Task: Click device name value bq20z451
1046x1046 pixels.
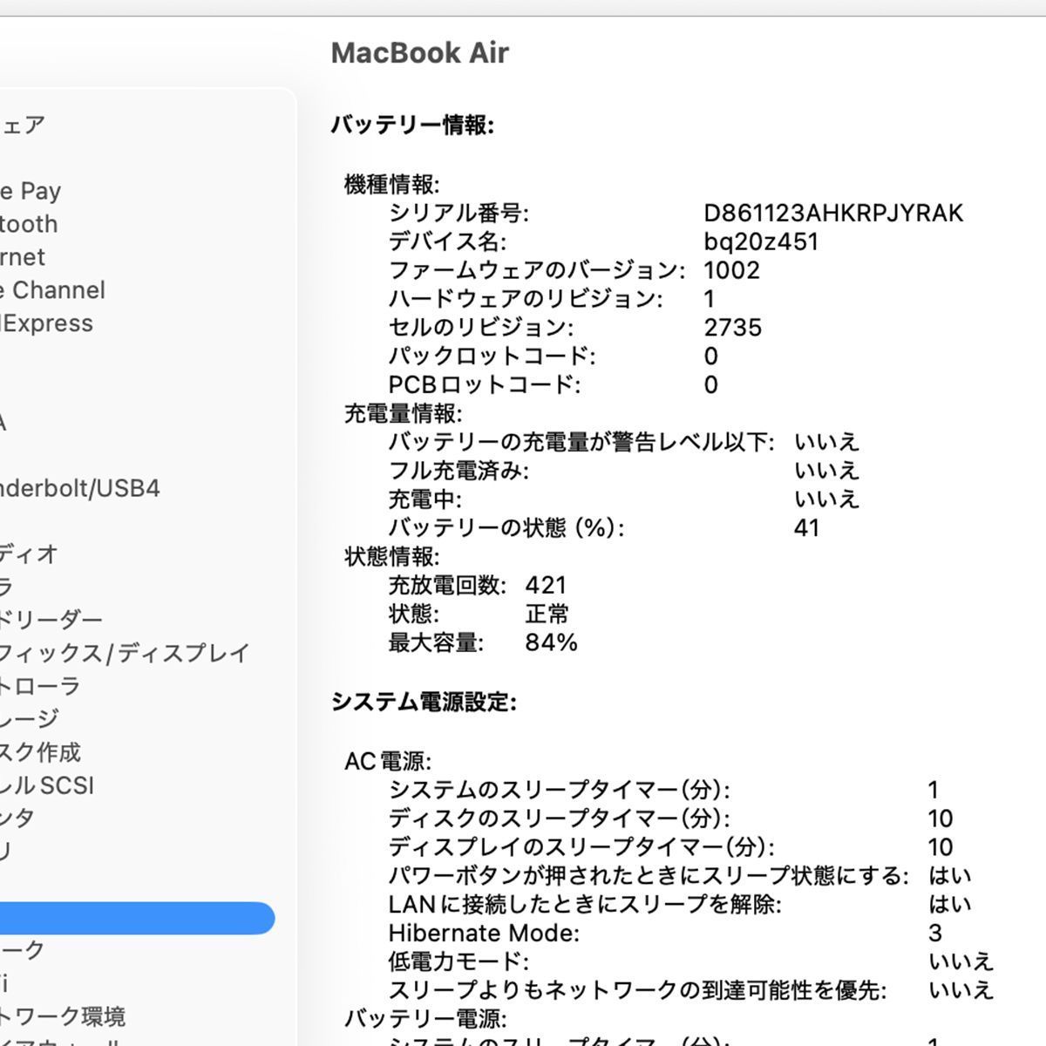Action: click(x=762, y=241)
